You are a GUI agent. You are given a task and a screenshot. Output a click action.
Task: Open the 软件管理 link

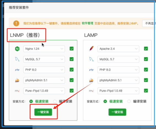pyautogui.click(x=87, y=23)
